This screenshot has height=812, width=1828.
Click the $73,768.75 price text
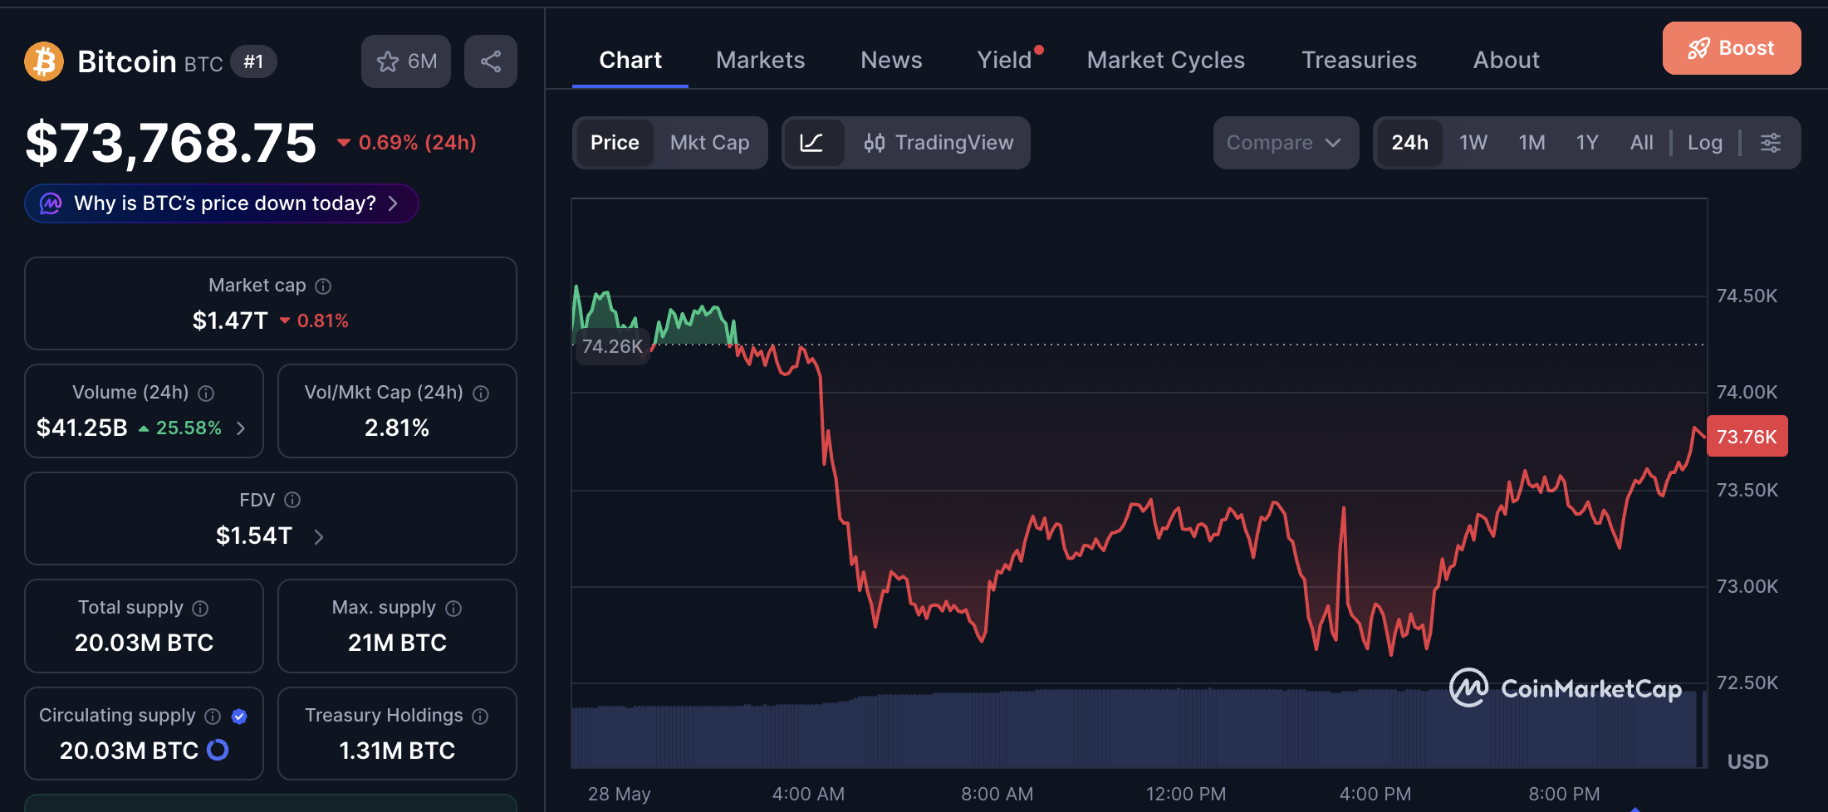pos(171,143)
